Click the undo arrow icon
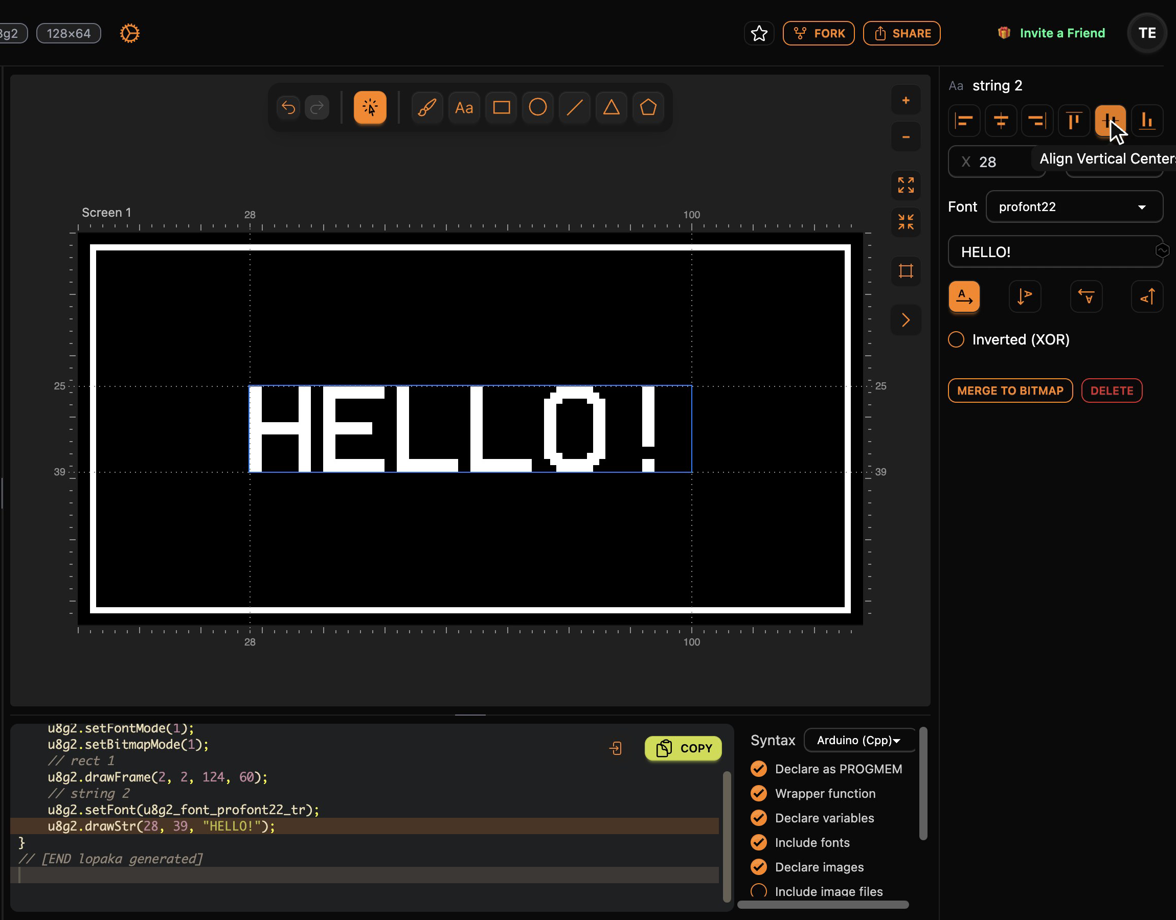Image resolution: width=1176 pixels, height=920 pixels. 288,108
